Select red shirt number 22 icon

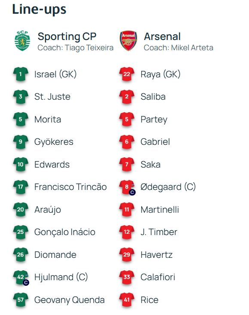127,74
